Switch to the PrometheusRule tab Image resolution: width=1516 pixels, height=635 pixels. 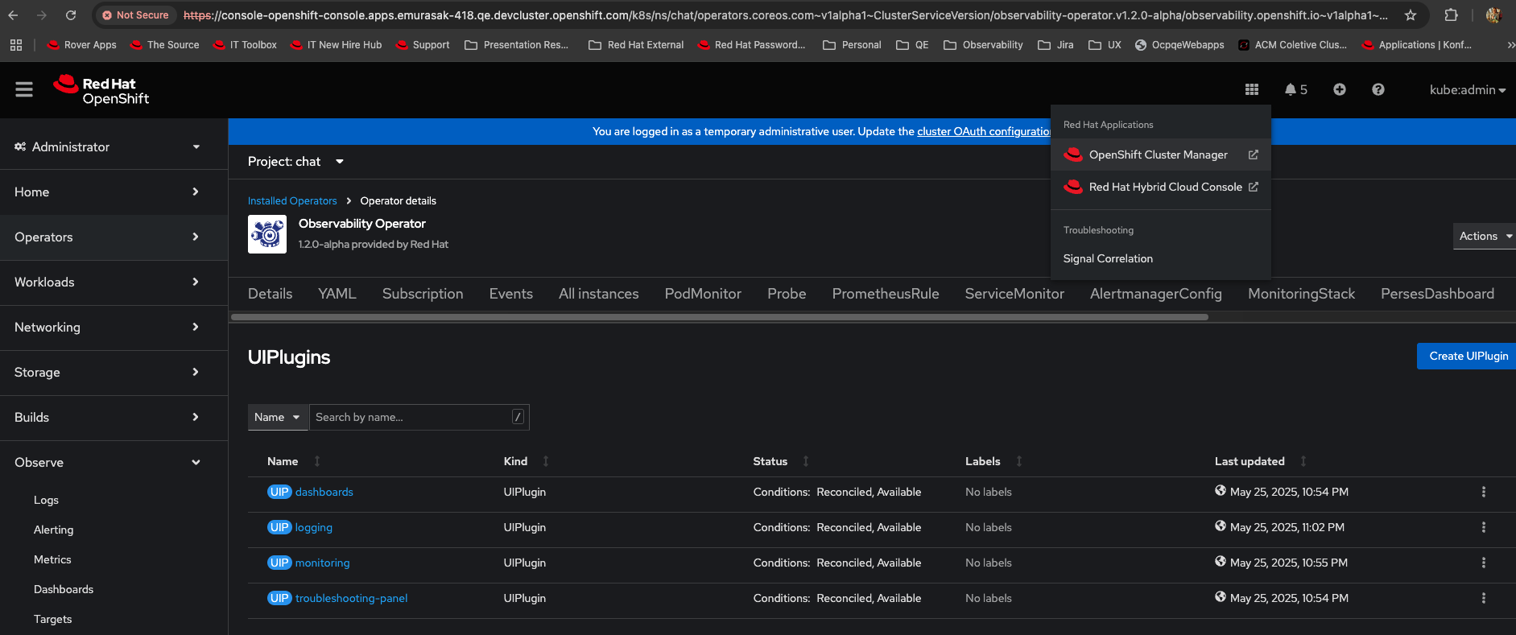pos(886,294)
